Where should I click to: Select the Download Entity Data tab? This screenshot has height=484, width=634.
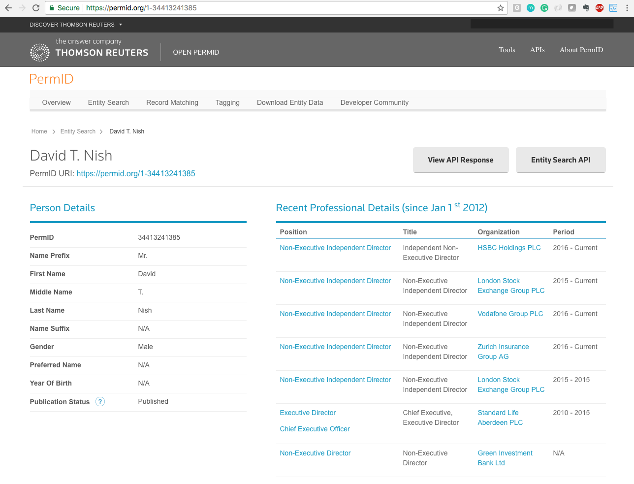point(290,102)
